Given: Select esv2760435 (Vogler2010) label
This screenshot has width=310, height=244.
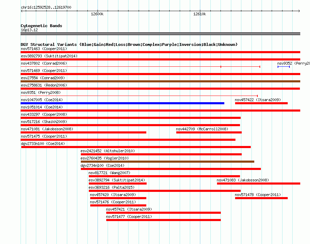Looking at the screenshot, I should click(x=104, y=158).
